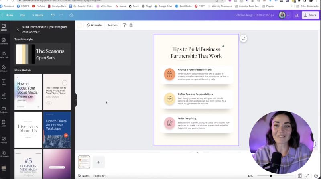The height and width of the screenshot is (179, 321).
Task: Open the Position panel
Action: 112,25
